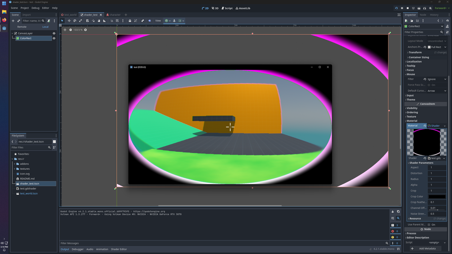Activate the Rotate Mode tool
This screenshot has width=452, height=254.
tap(75, 20)
